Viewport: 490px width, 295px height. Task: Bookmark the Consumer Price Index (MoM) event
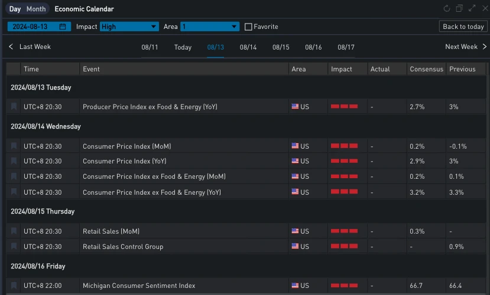point(14,146)
